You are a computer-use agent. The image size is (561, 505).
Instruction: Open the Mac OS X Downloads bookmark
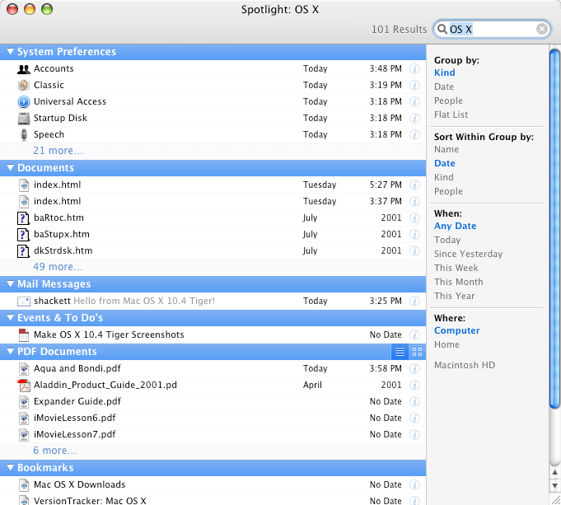(79, 485)
